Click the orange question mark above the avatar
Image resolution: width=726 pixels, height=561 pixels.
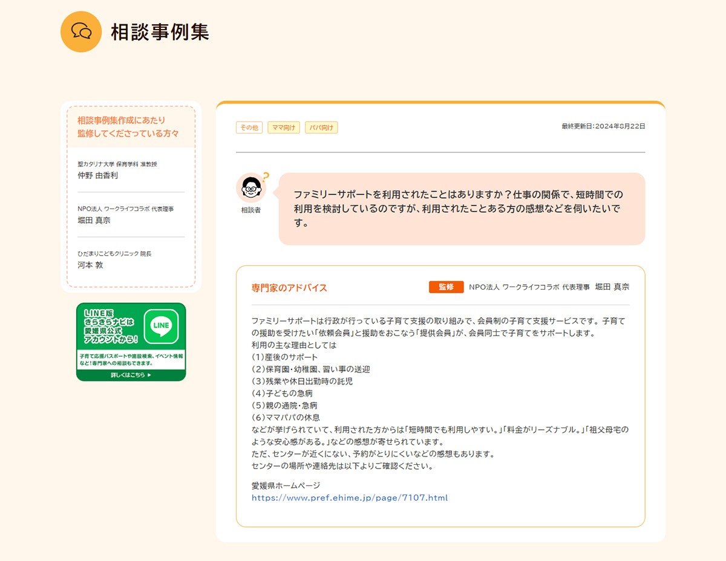pyautogui.click(x=266, y=177)
